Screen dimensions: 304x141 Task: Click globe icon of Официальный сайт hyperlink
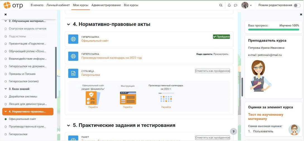pos(73,39)
